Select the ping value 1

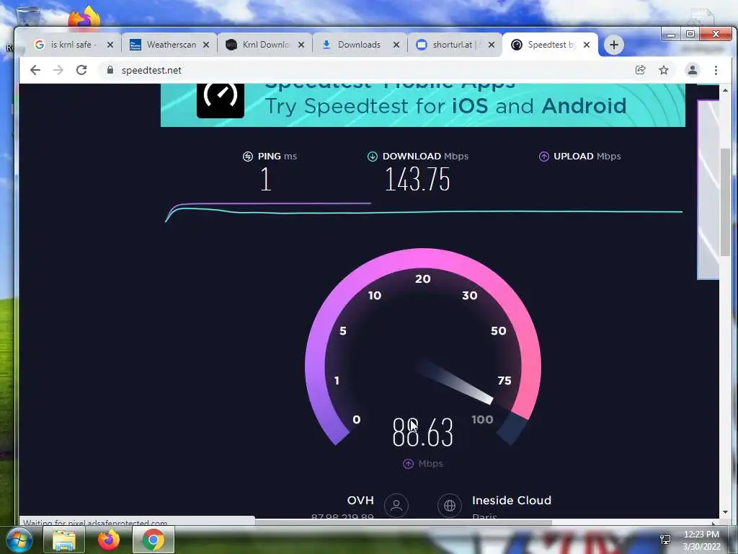click(266, 180)
